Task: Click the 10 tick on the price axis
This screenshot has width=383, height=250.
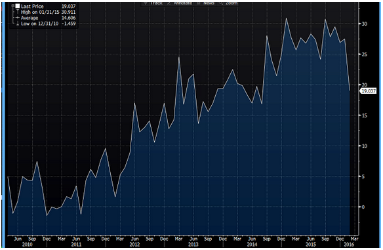Action: coord(365,146)
